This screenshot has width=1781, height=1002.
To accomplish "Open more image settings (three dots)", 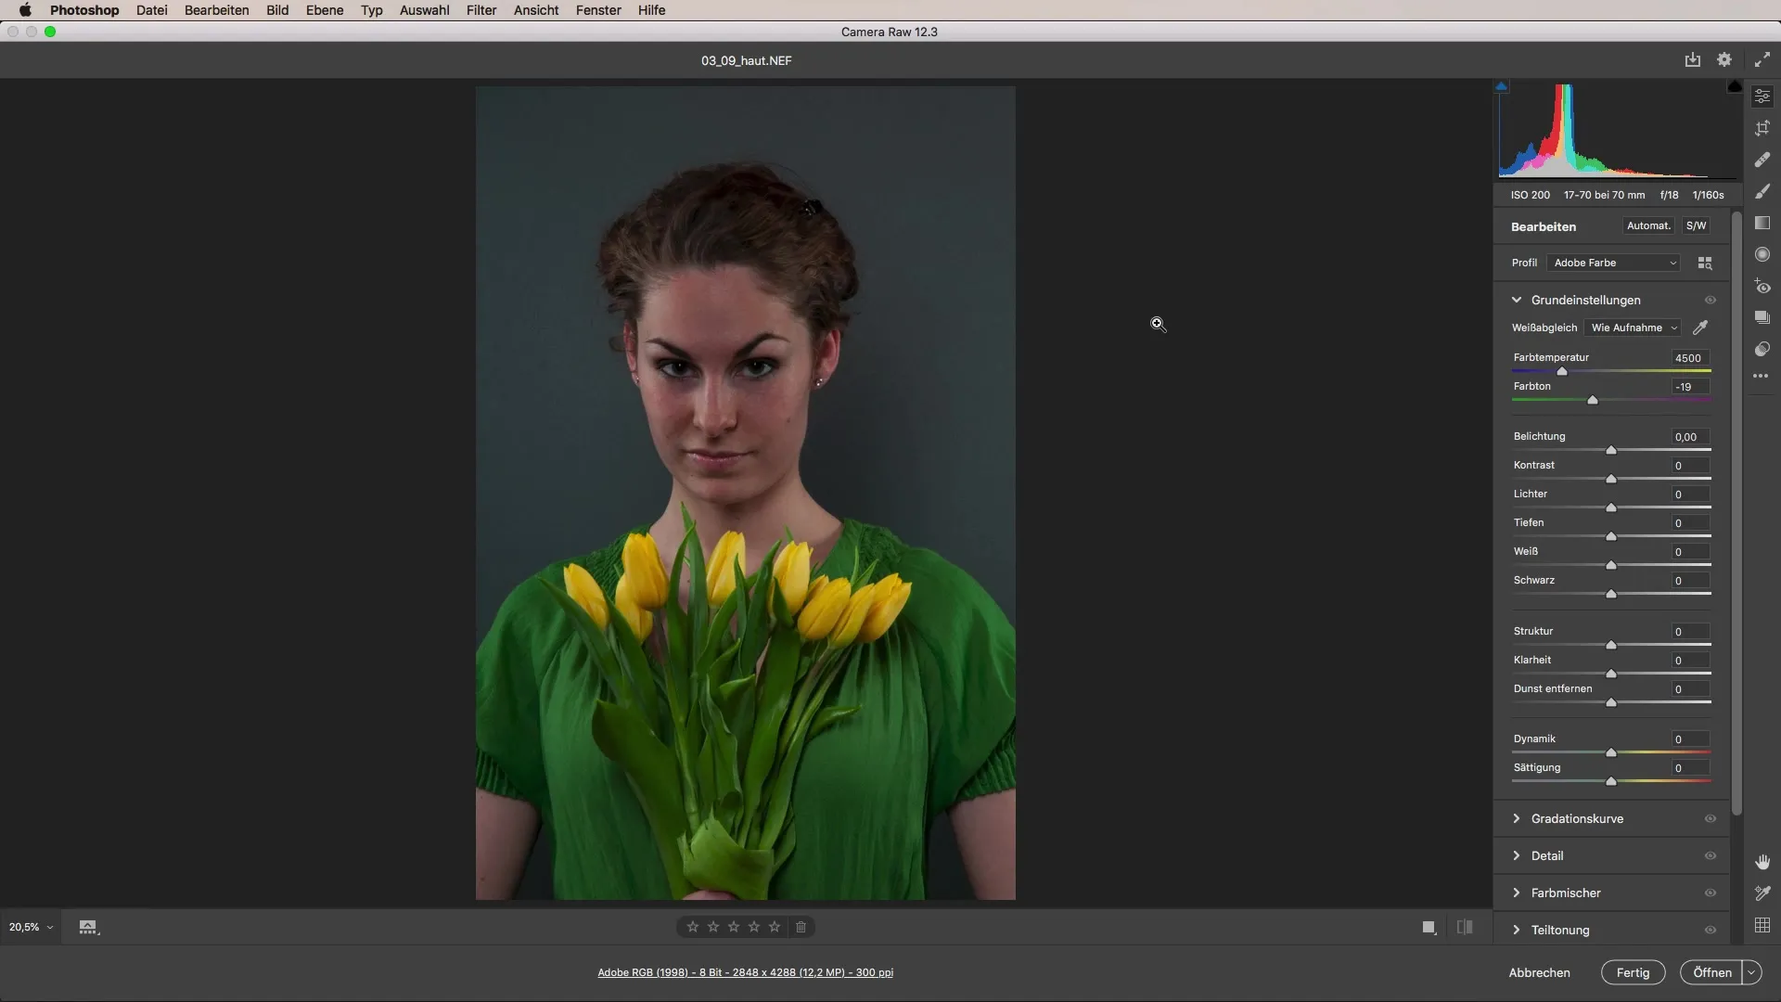I will (1761, 376).
